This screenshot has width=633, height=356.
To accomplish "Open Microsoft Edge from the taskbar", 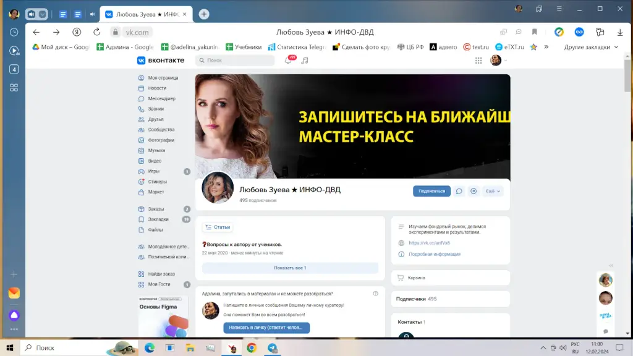I will coord(150,348).
